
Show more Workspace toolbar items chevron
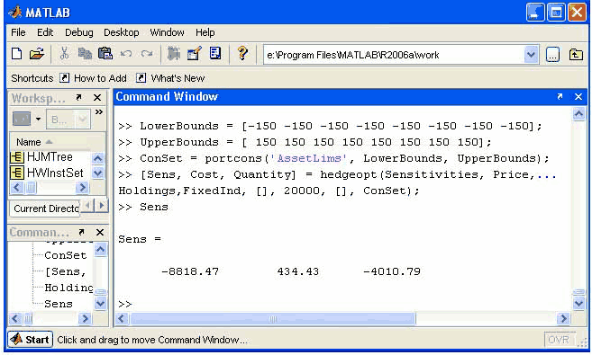[99, 111]
